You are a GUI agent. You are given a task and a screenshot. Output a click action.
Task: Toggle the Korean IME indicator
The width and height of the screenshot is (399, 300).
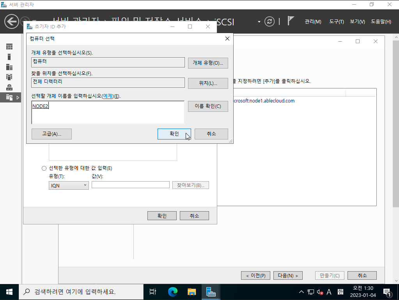click(x=340, y=292)
